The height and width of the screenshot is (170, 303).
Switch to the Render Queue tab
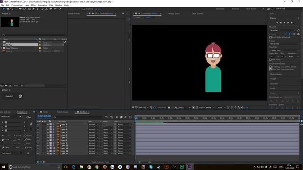[62, 112]
